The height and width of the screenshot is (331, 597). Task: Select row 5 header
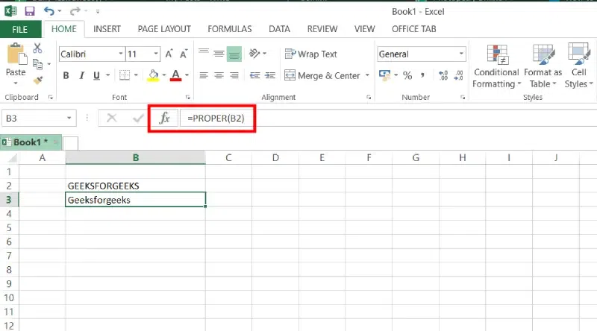pos(9,227)
